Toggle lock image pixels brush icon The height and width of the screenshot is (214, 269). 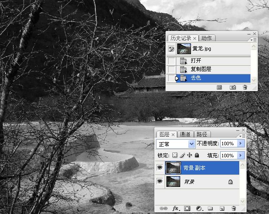click(x=182, y=155)
